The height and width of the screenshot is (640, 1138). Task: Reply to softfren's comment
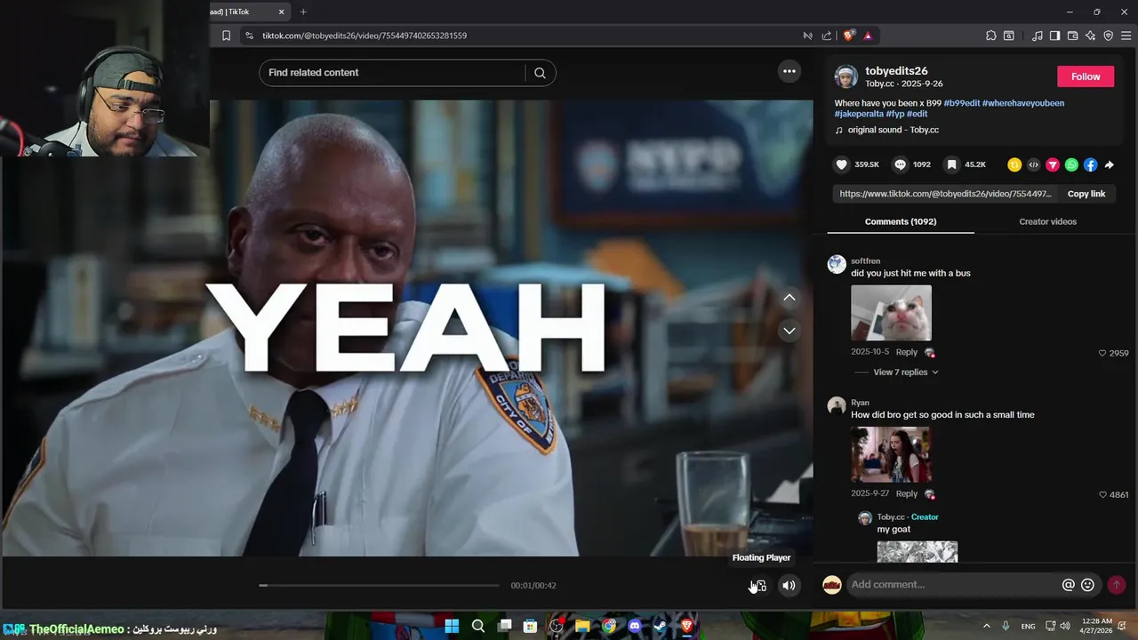(906, 352)
